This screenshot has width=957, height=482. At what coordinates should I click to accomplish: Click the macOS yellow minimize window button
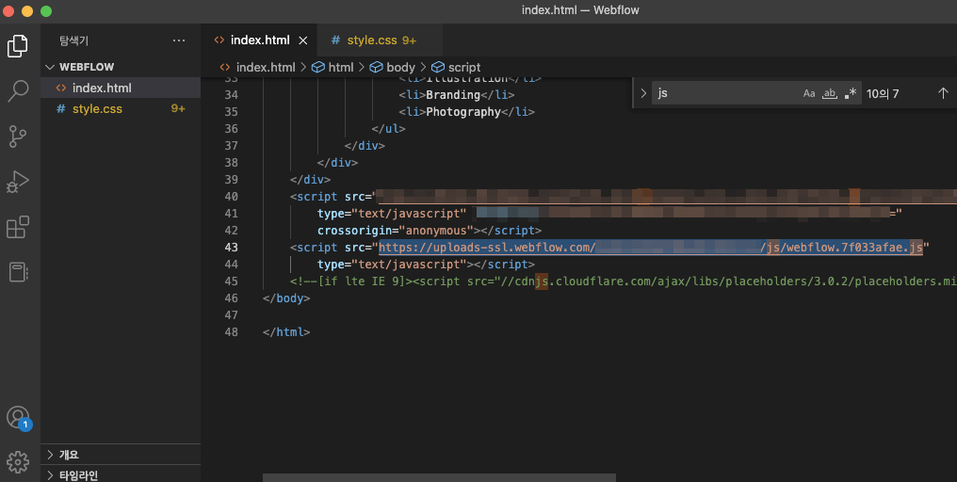coord(27,10)
